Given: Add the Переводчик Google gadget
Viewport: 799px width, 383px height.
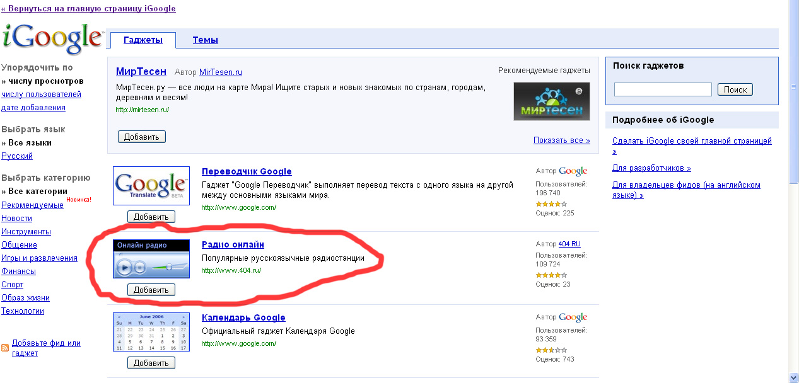Looking at the screenshot, I should (x=151, y=217).
